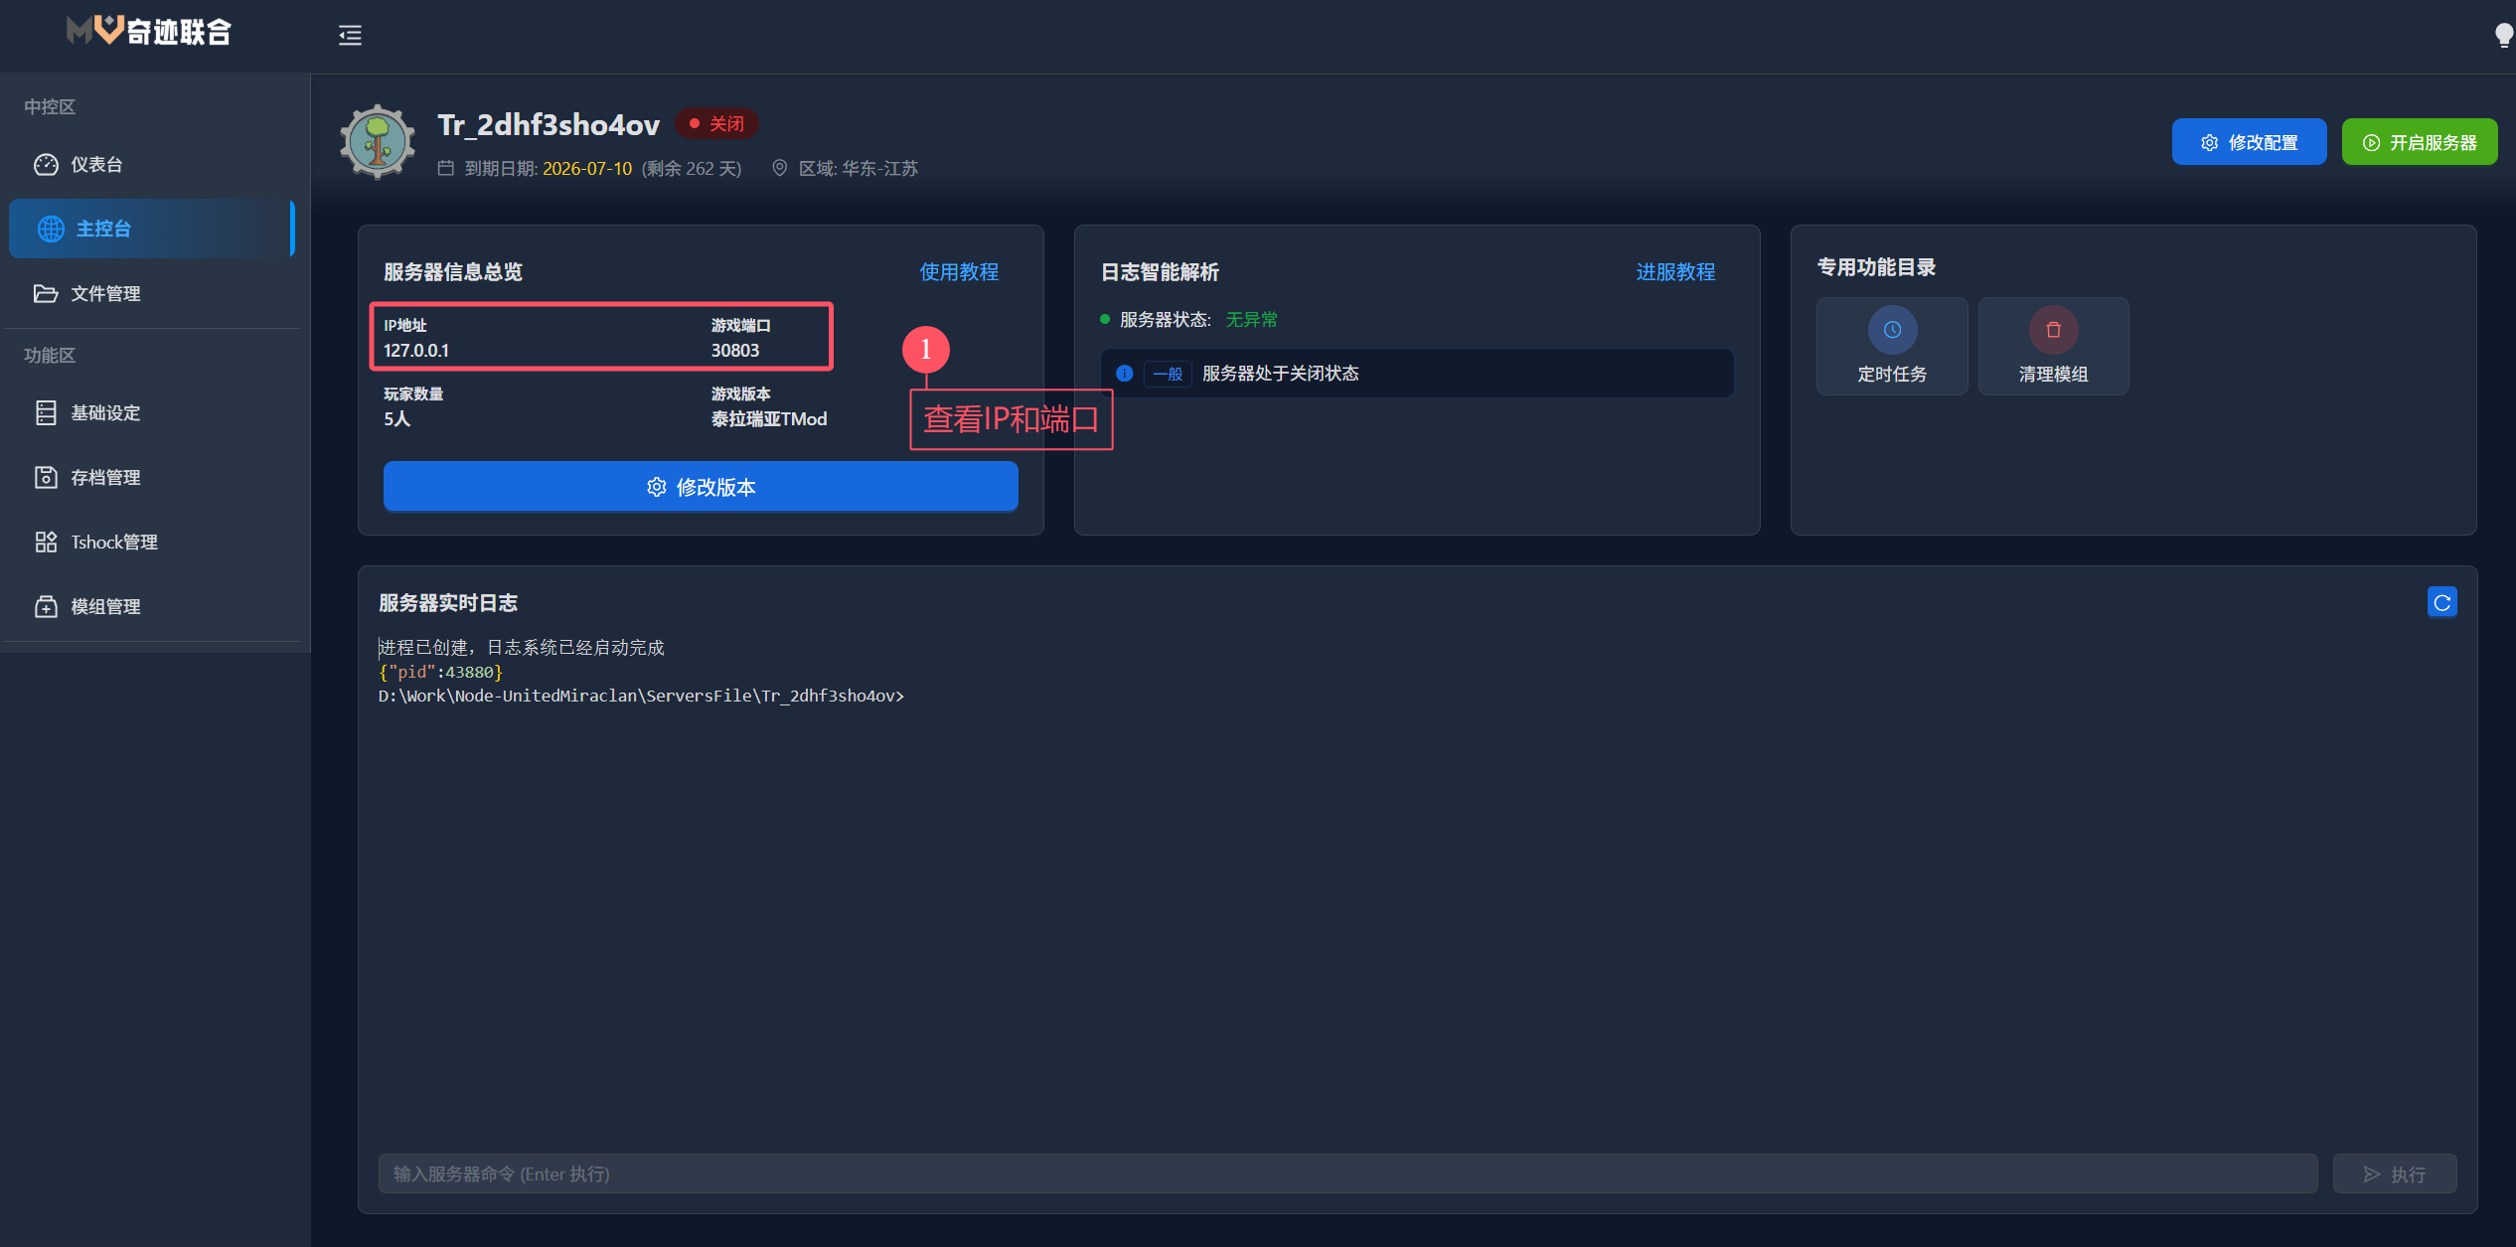Navigate to Tshock管理 page
The width and height of the screenshot is (2516, 1247).
(113, 543)
